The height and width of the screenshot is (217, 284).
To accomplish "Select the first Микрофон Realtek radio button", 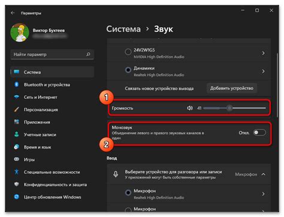I will coord(128,192).
